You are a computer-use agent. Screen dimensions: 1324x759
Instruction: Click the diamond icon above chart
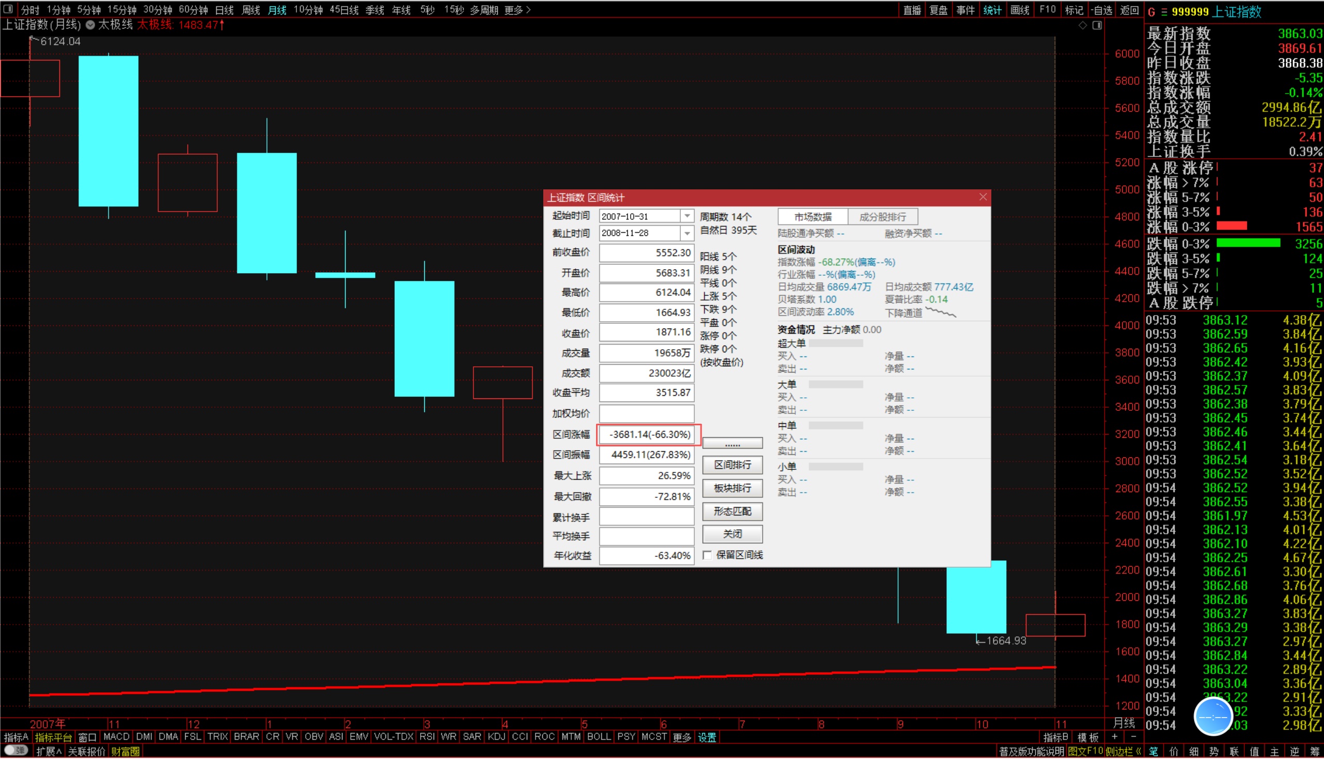pos(1083,25)
